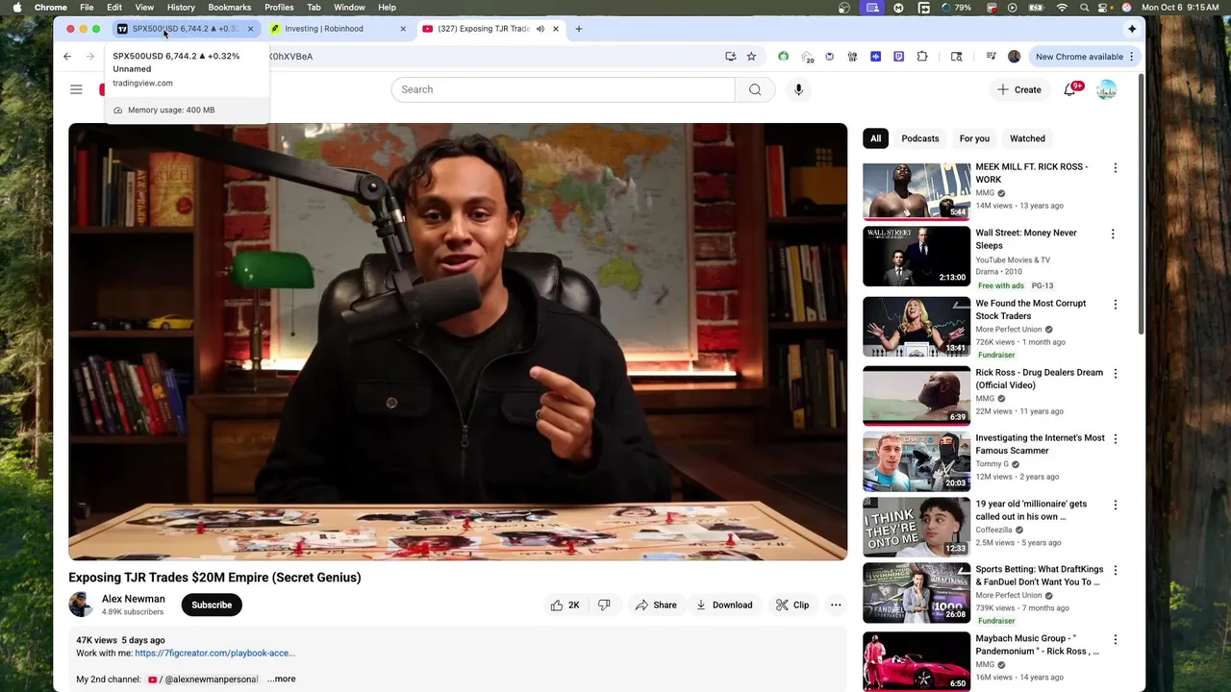Open the Profiles menu

coord(279,8)
